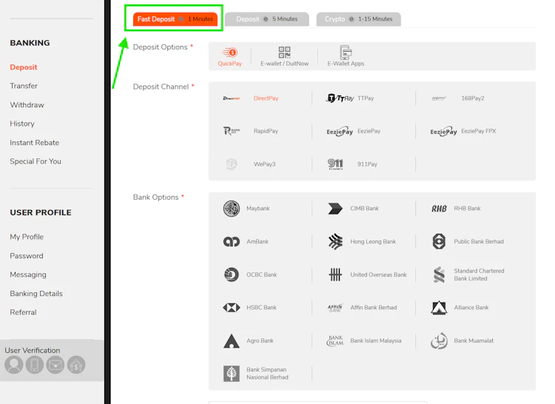
Task: Select the DirectPay channel logo
Action: (232, 98)
